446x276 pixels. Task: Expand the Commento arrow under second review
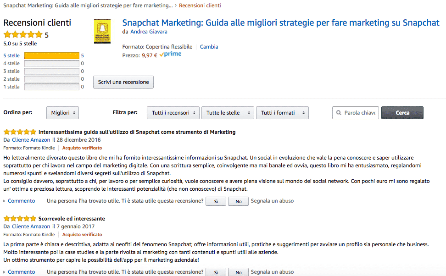[x=5, y=272]
